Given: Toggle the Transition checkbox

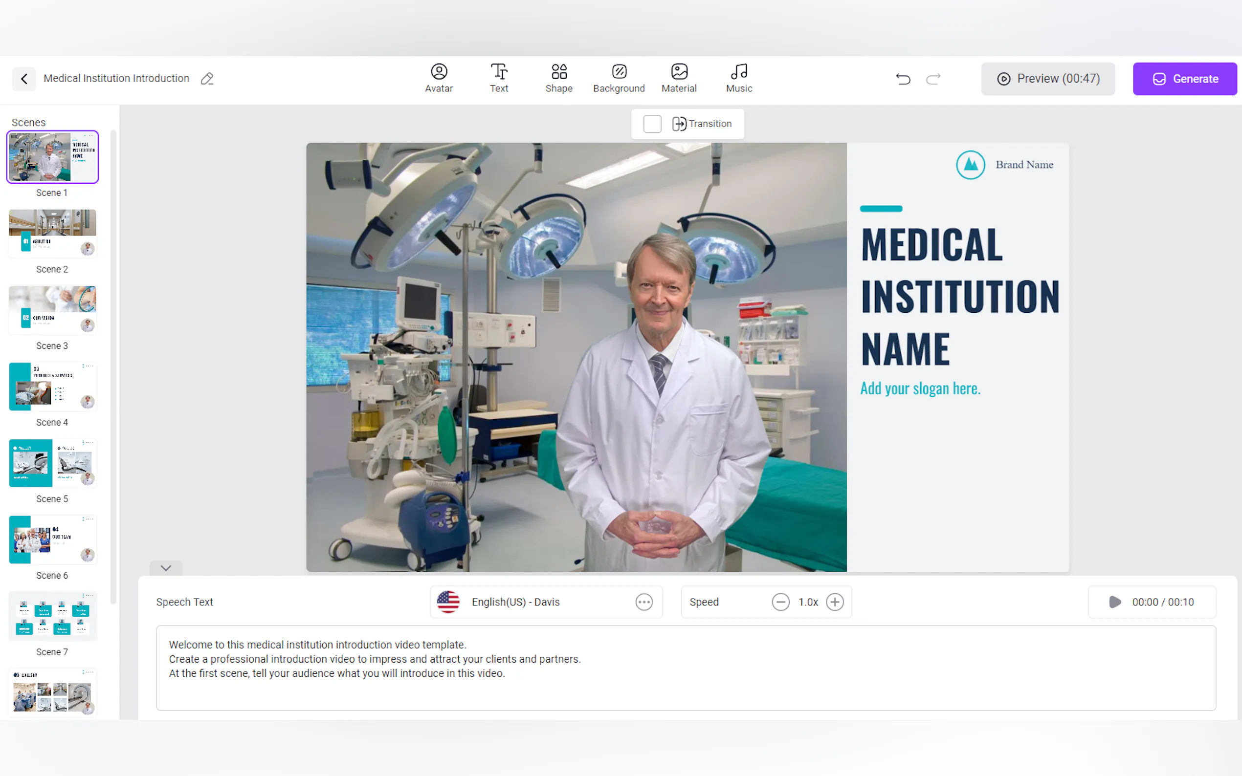Looking at the screenshot, I should tap(652, 124).
